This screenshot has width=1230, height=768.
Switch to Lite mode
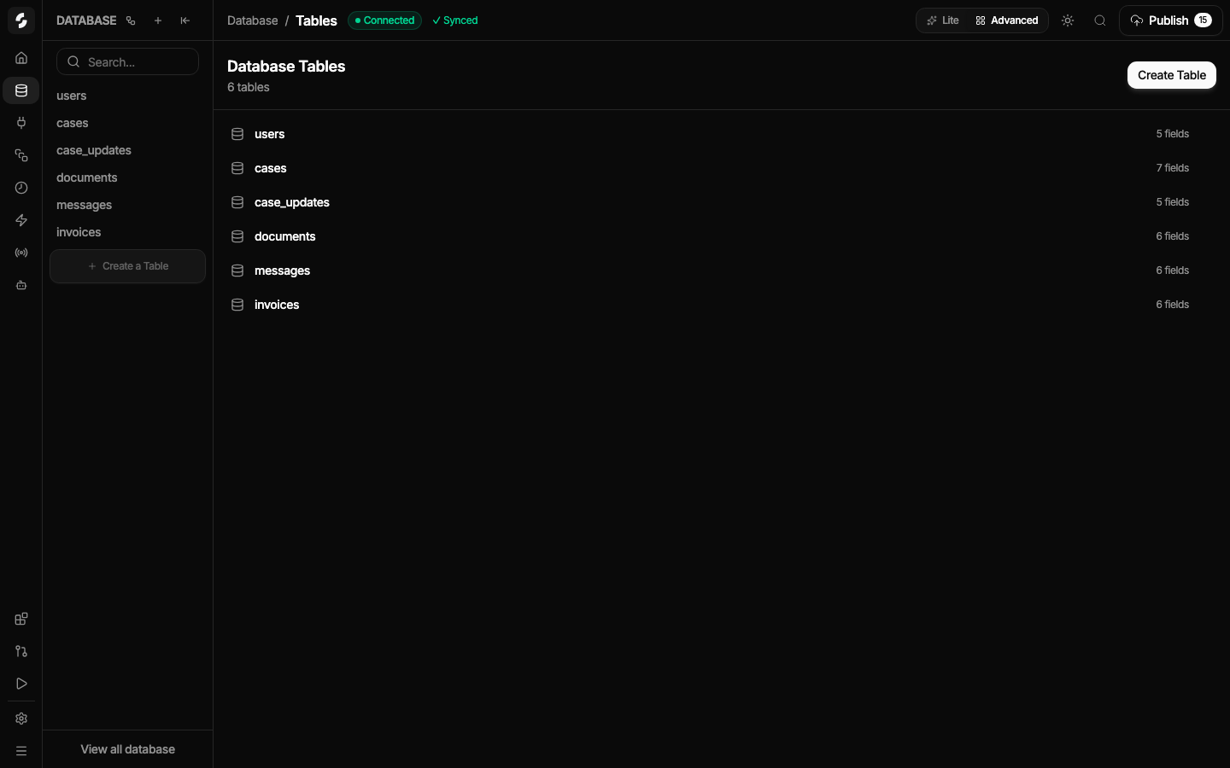click(943, 20)
